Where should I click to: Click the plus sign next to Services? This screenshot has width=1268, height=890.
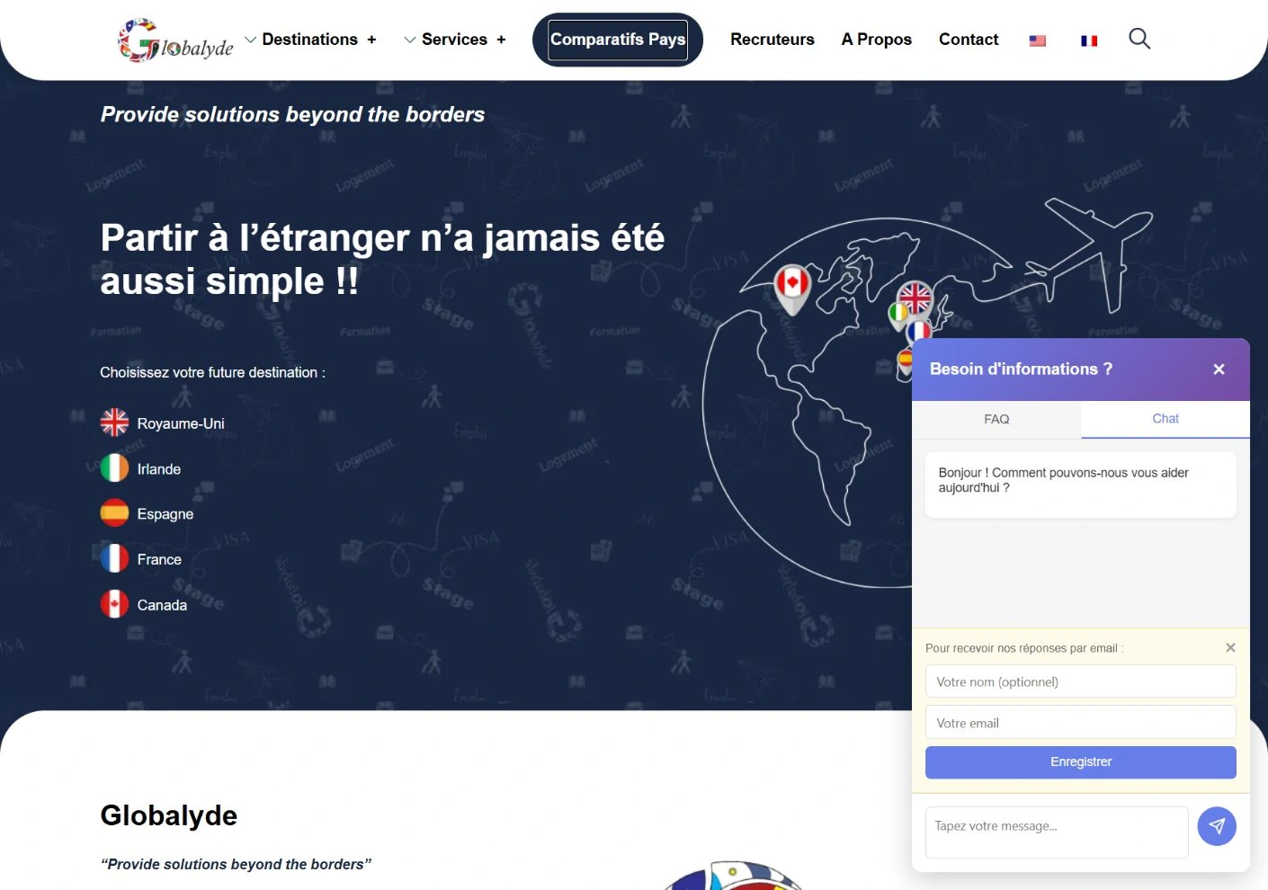501,40
